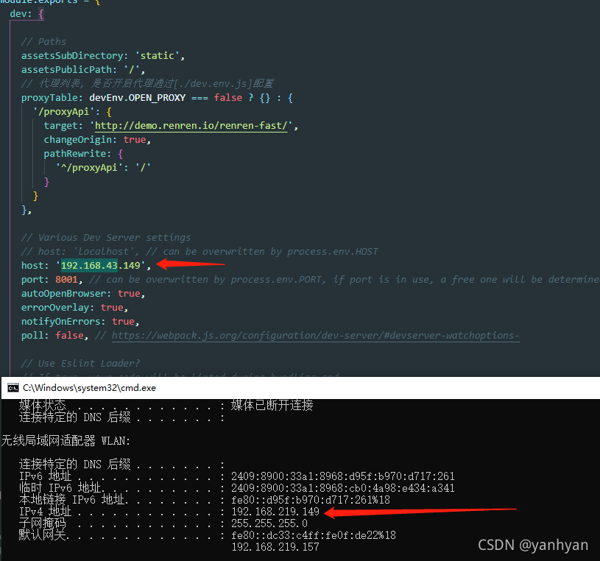Click 'assetsPublicPath' property name
Image resolution: width=600 pixels, height=561 pixels.
[66, 70]
